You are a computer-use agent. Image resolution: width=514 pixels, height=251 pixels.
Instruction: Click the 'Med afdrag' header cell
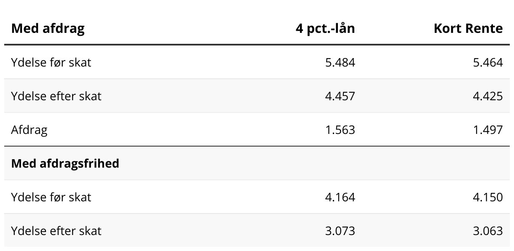48,28
